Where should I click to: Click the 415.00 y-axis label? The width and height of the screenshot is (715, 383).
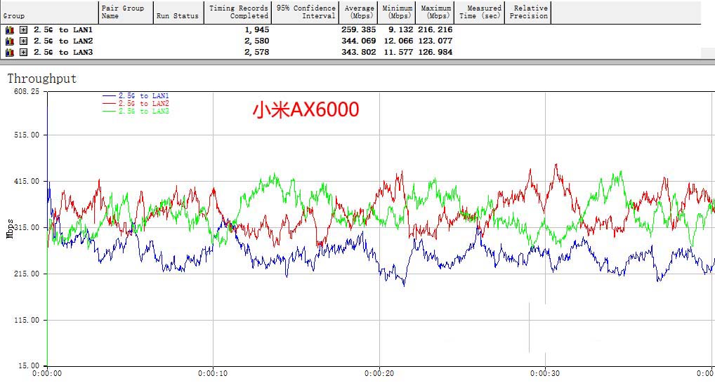pyautogui.click(x=27, y=181)
